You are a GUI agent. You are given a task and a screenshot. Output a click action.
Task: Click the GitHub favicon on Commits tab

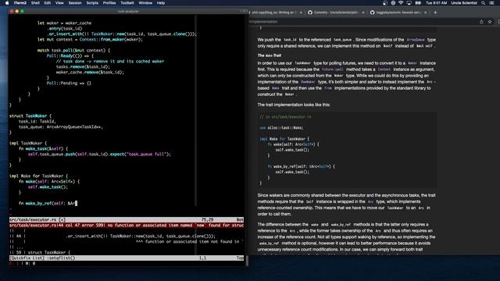310,12
